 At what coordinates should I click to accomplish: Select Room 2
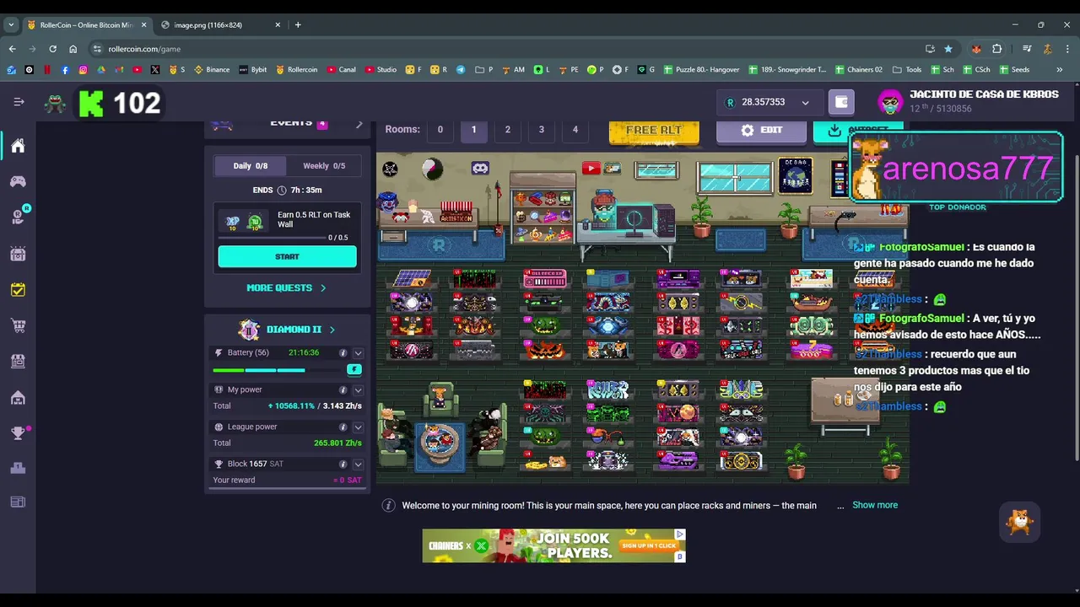[x=507, y=129]
